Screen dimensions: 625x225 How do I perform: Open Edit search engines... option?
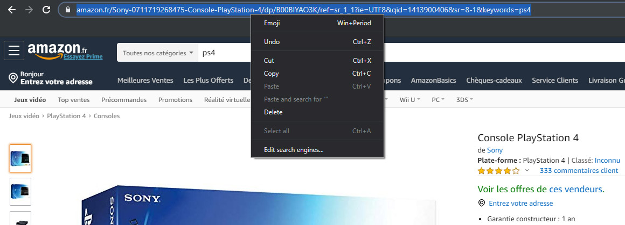pyautogui.click(x=317, y=150)
